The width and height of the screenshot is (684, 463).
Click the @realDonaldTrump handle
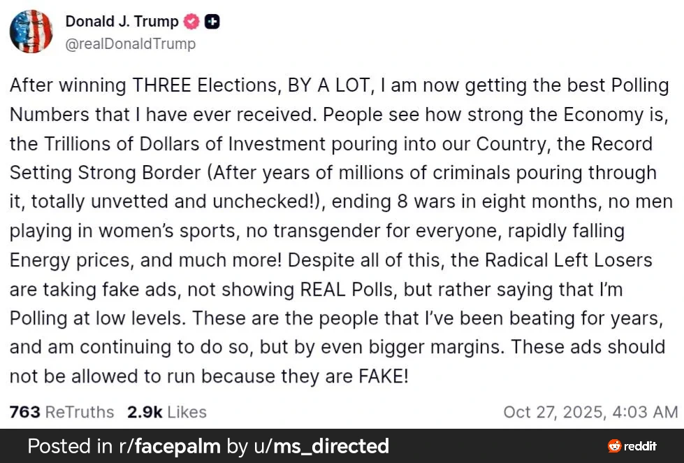click(x=130, y=44)
